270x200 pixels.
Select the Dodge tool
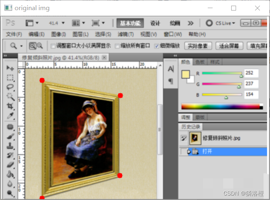[x=10, y=194]
